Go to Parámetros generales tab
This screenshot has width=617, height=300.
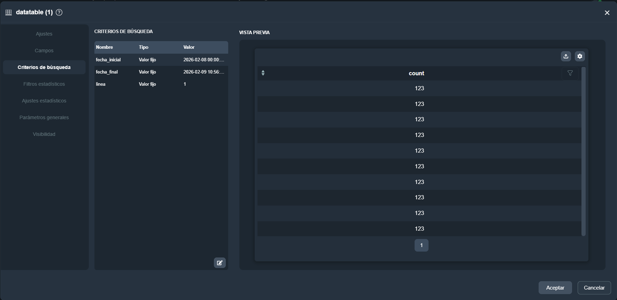pyautogui.click(x=44, y=117)
